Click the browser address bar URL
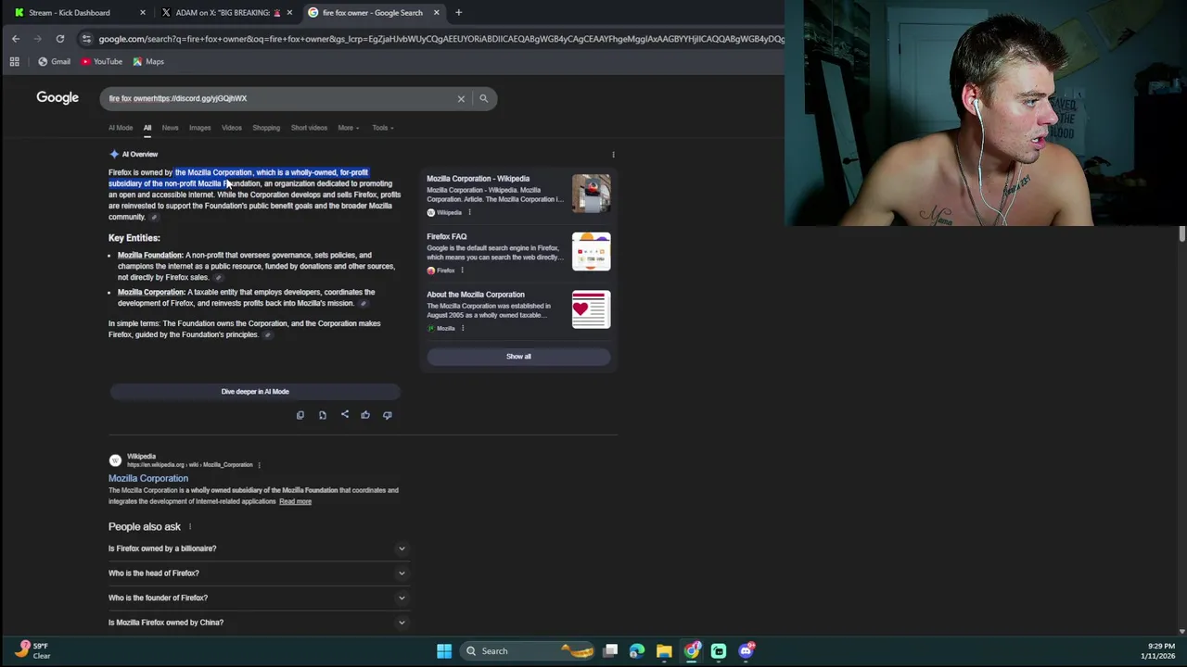 pos(440,39)
